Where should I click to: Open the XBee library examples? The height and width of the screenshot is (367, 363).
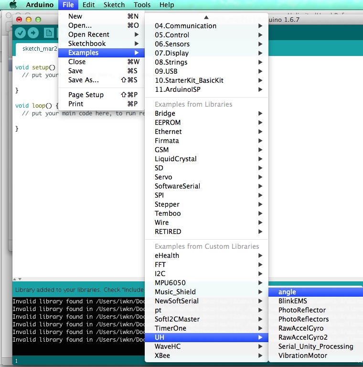(x=206, y=356)
